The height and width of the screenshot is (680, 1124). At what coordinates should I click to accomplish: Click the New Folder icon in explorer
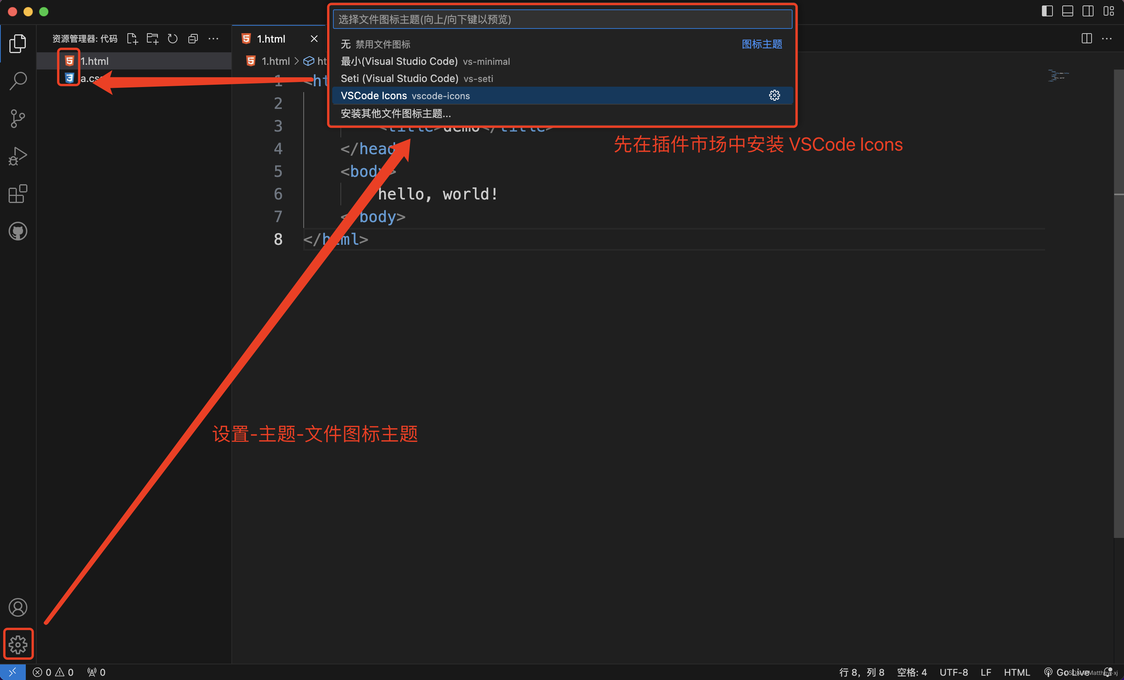click(x=152, y=39)
